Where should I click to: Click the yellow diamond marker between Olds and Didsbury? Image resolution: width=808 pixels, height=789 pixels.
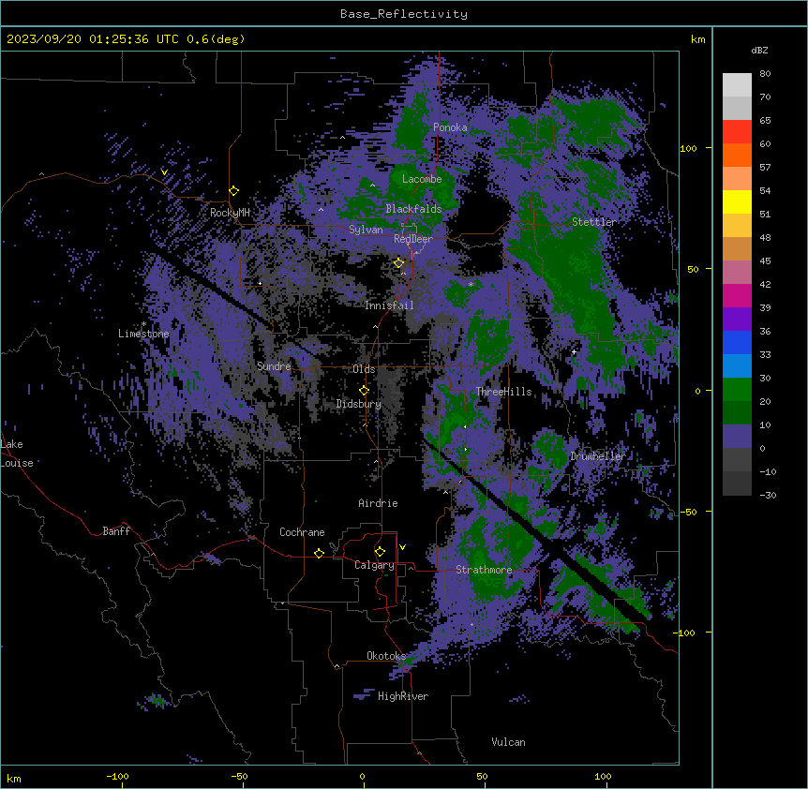[x=365, y=391]
